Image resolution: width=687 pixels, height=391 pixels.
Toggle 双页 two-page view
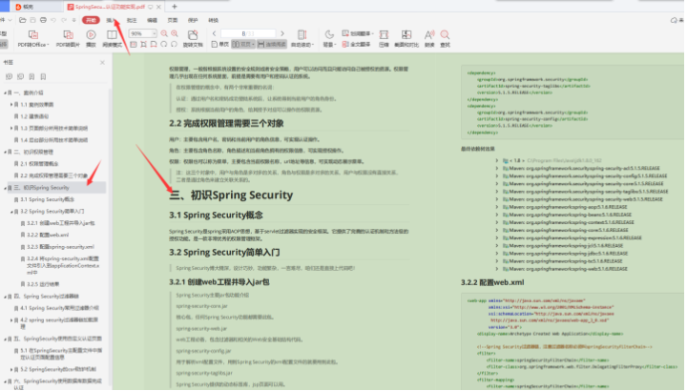click(x=243, y=44)
